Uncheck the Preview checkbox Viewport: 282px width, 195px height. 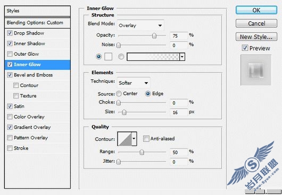pos(245,48)
